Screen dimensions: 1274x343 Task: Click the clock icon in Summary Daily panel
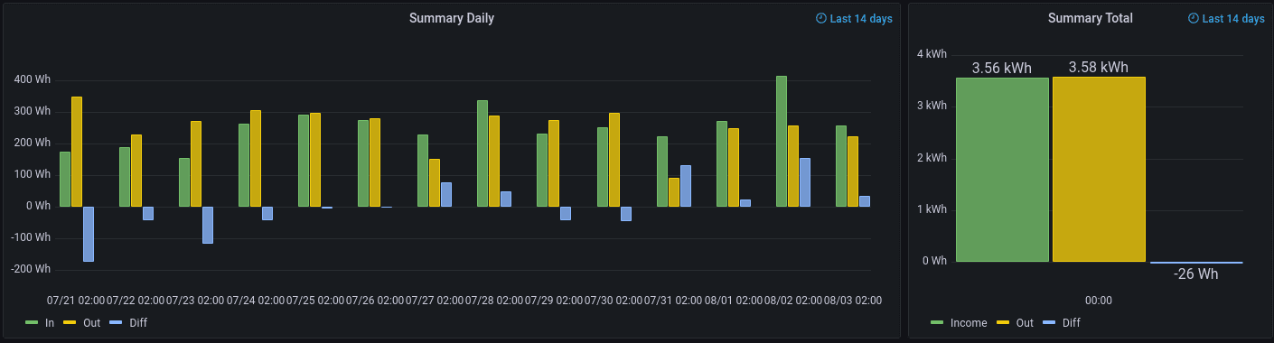click(x=820, y=18)
